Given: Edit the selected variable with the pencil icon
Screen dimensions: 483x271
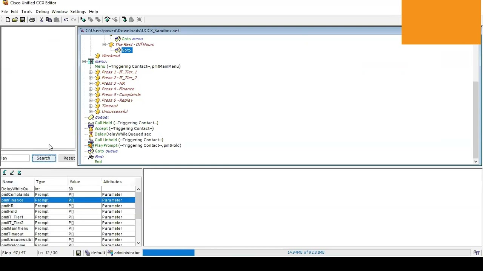Looking at the screenshot, I should 12,172.
